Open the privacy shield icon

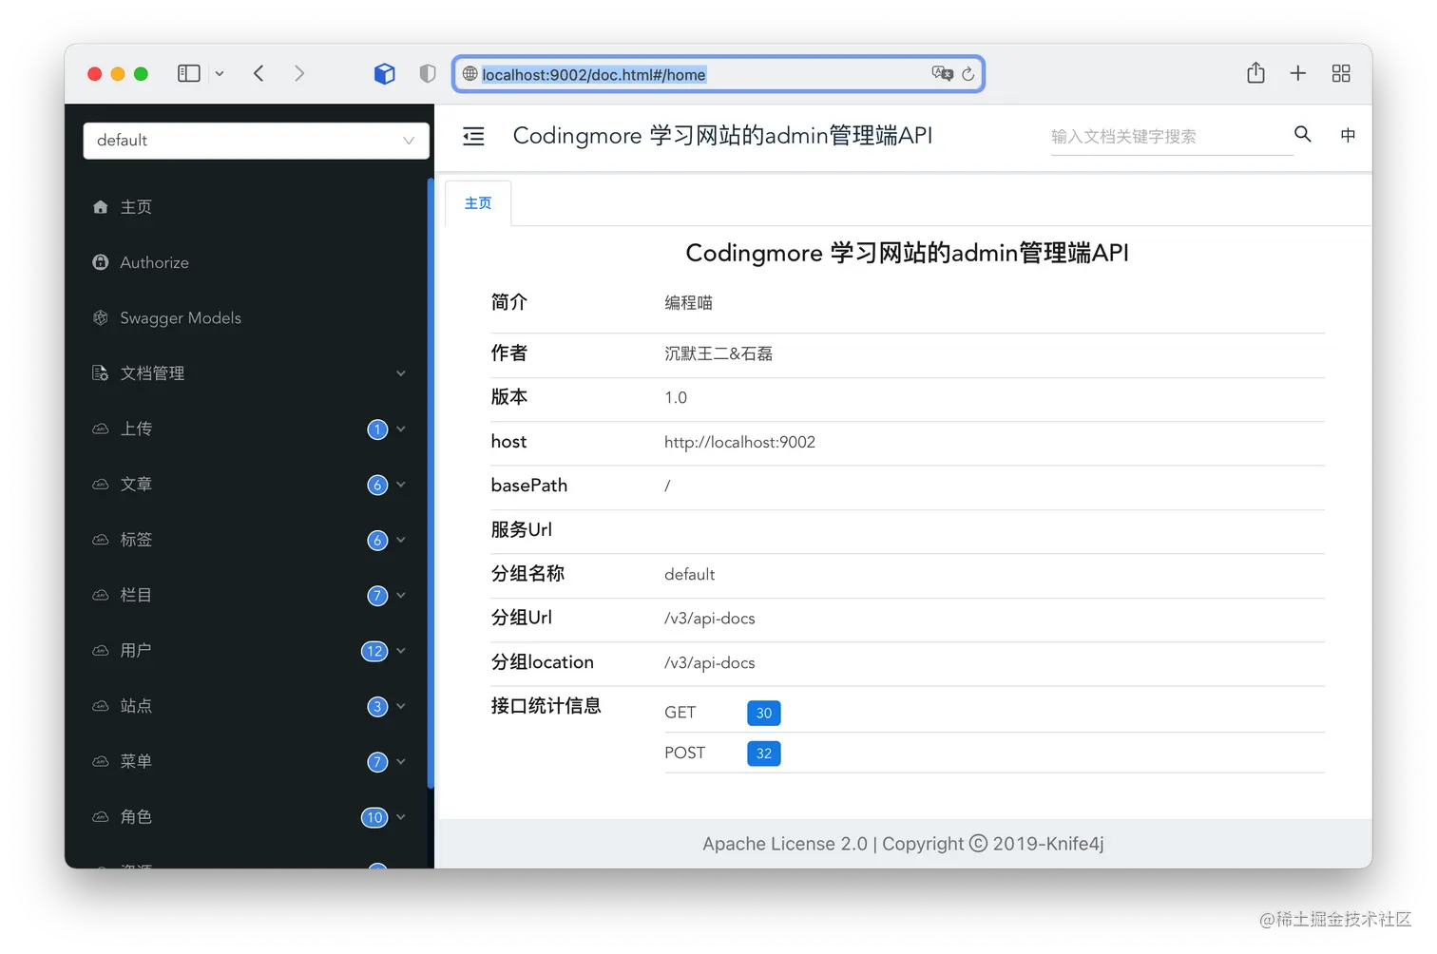tap(428, 73)
